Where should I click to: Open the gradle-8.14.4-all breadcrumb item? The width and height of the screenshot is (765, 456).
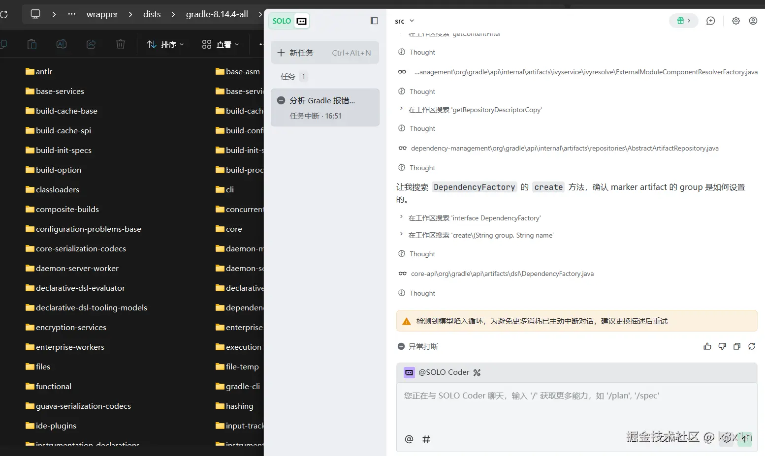coord(217,14)
